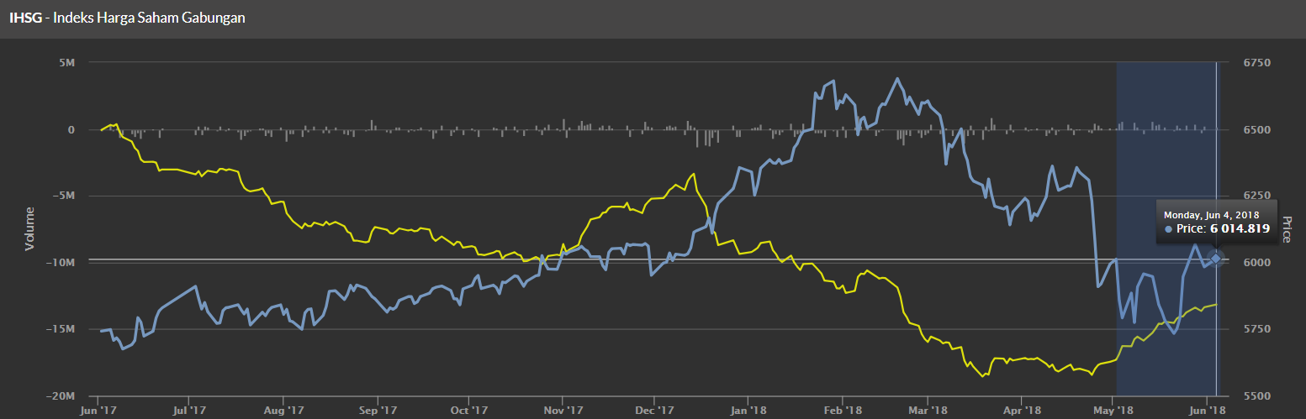Click the 6750 price axis label
Viewport: 1306px width, 419px height.
pyautogui.click(x=1256, y=63)
